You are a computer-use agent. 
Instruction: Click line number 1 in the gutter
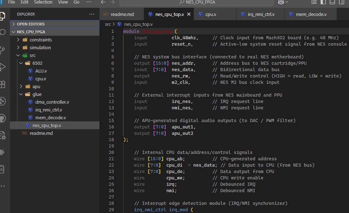113,31
